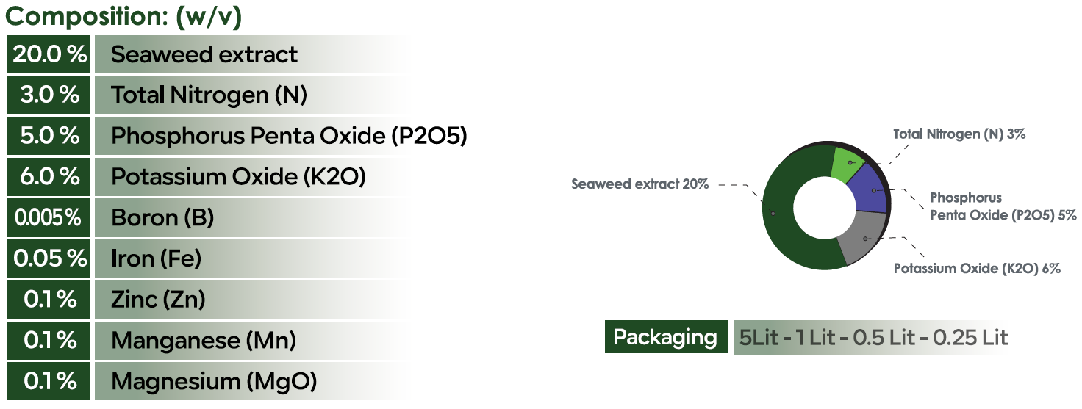
Task: Select the gray Potassium Oxide chart slice
Action: 861,239
